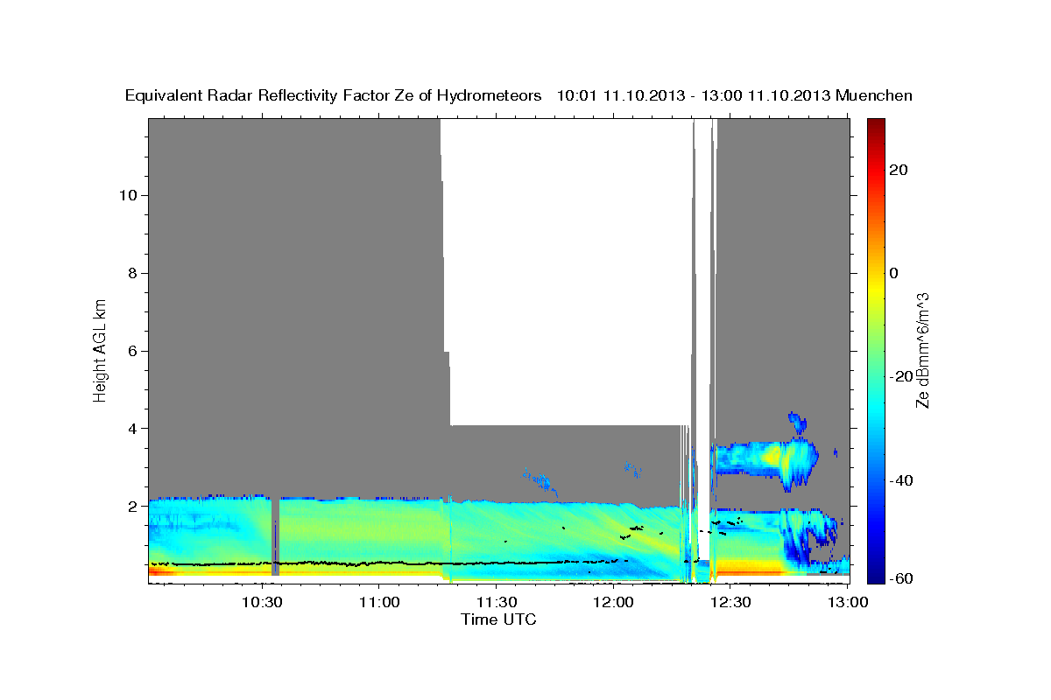
Task: Click the '11:00' time tick label
Action: click(379, 603)
